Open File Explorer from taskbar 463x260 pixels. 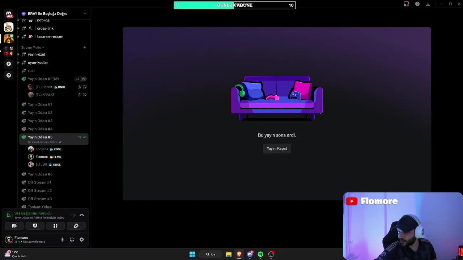click(x=228, y=254)
